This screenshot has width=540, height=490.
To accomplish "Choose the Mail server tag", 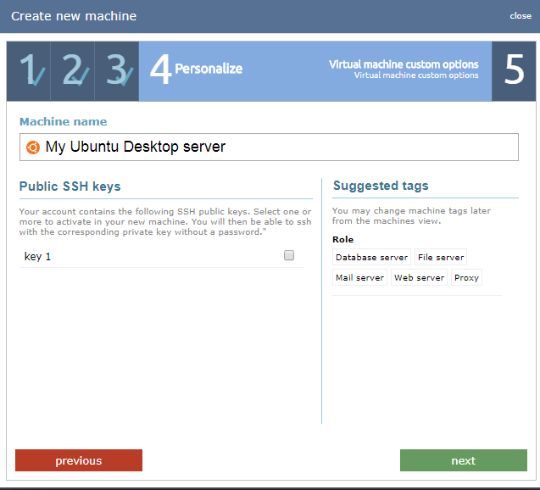I will (359, 277).
